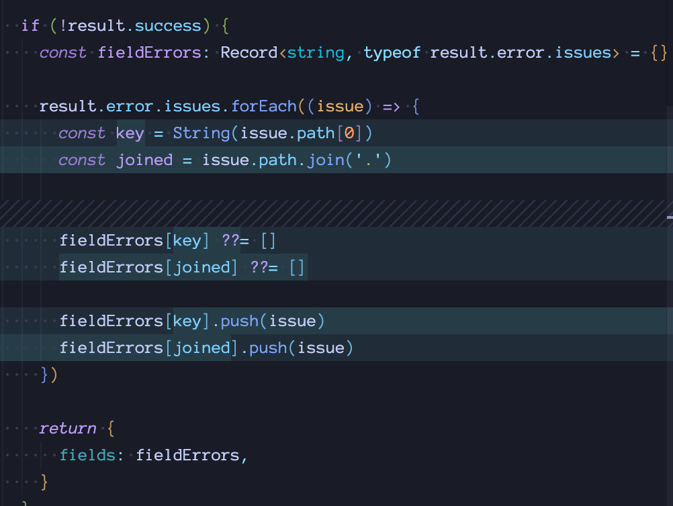Click 'fieldErrors[key] ??= []' line
Image resolution: width=673 pixels, height=506 pixels.
(167, 240)
